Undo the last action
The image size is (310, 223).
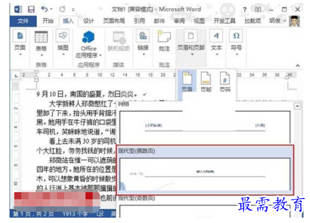point(45,9)
